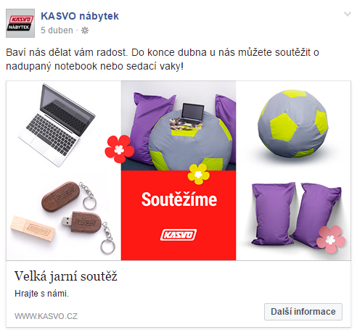Click the audience settings gear icon
357x335 pixels.
(85, 30)
